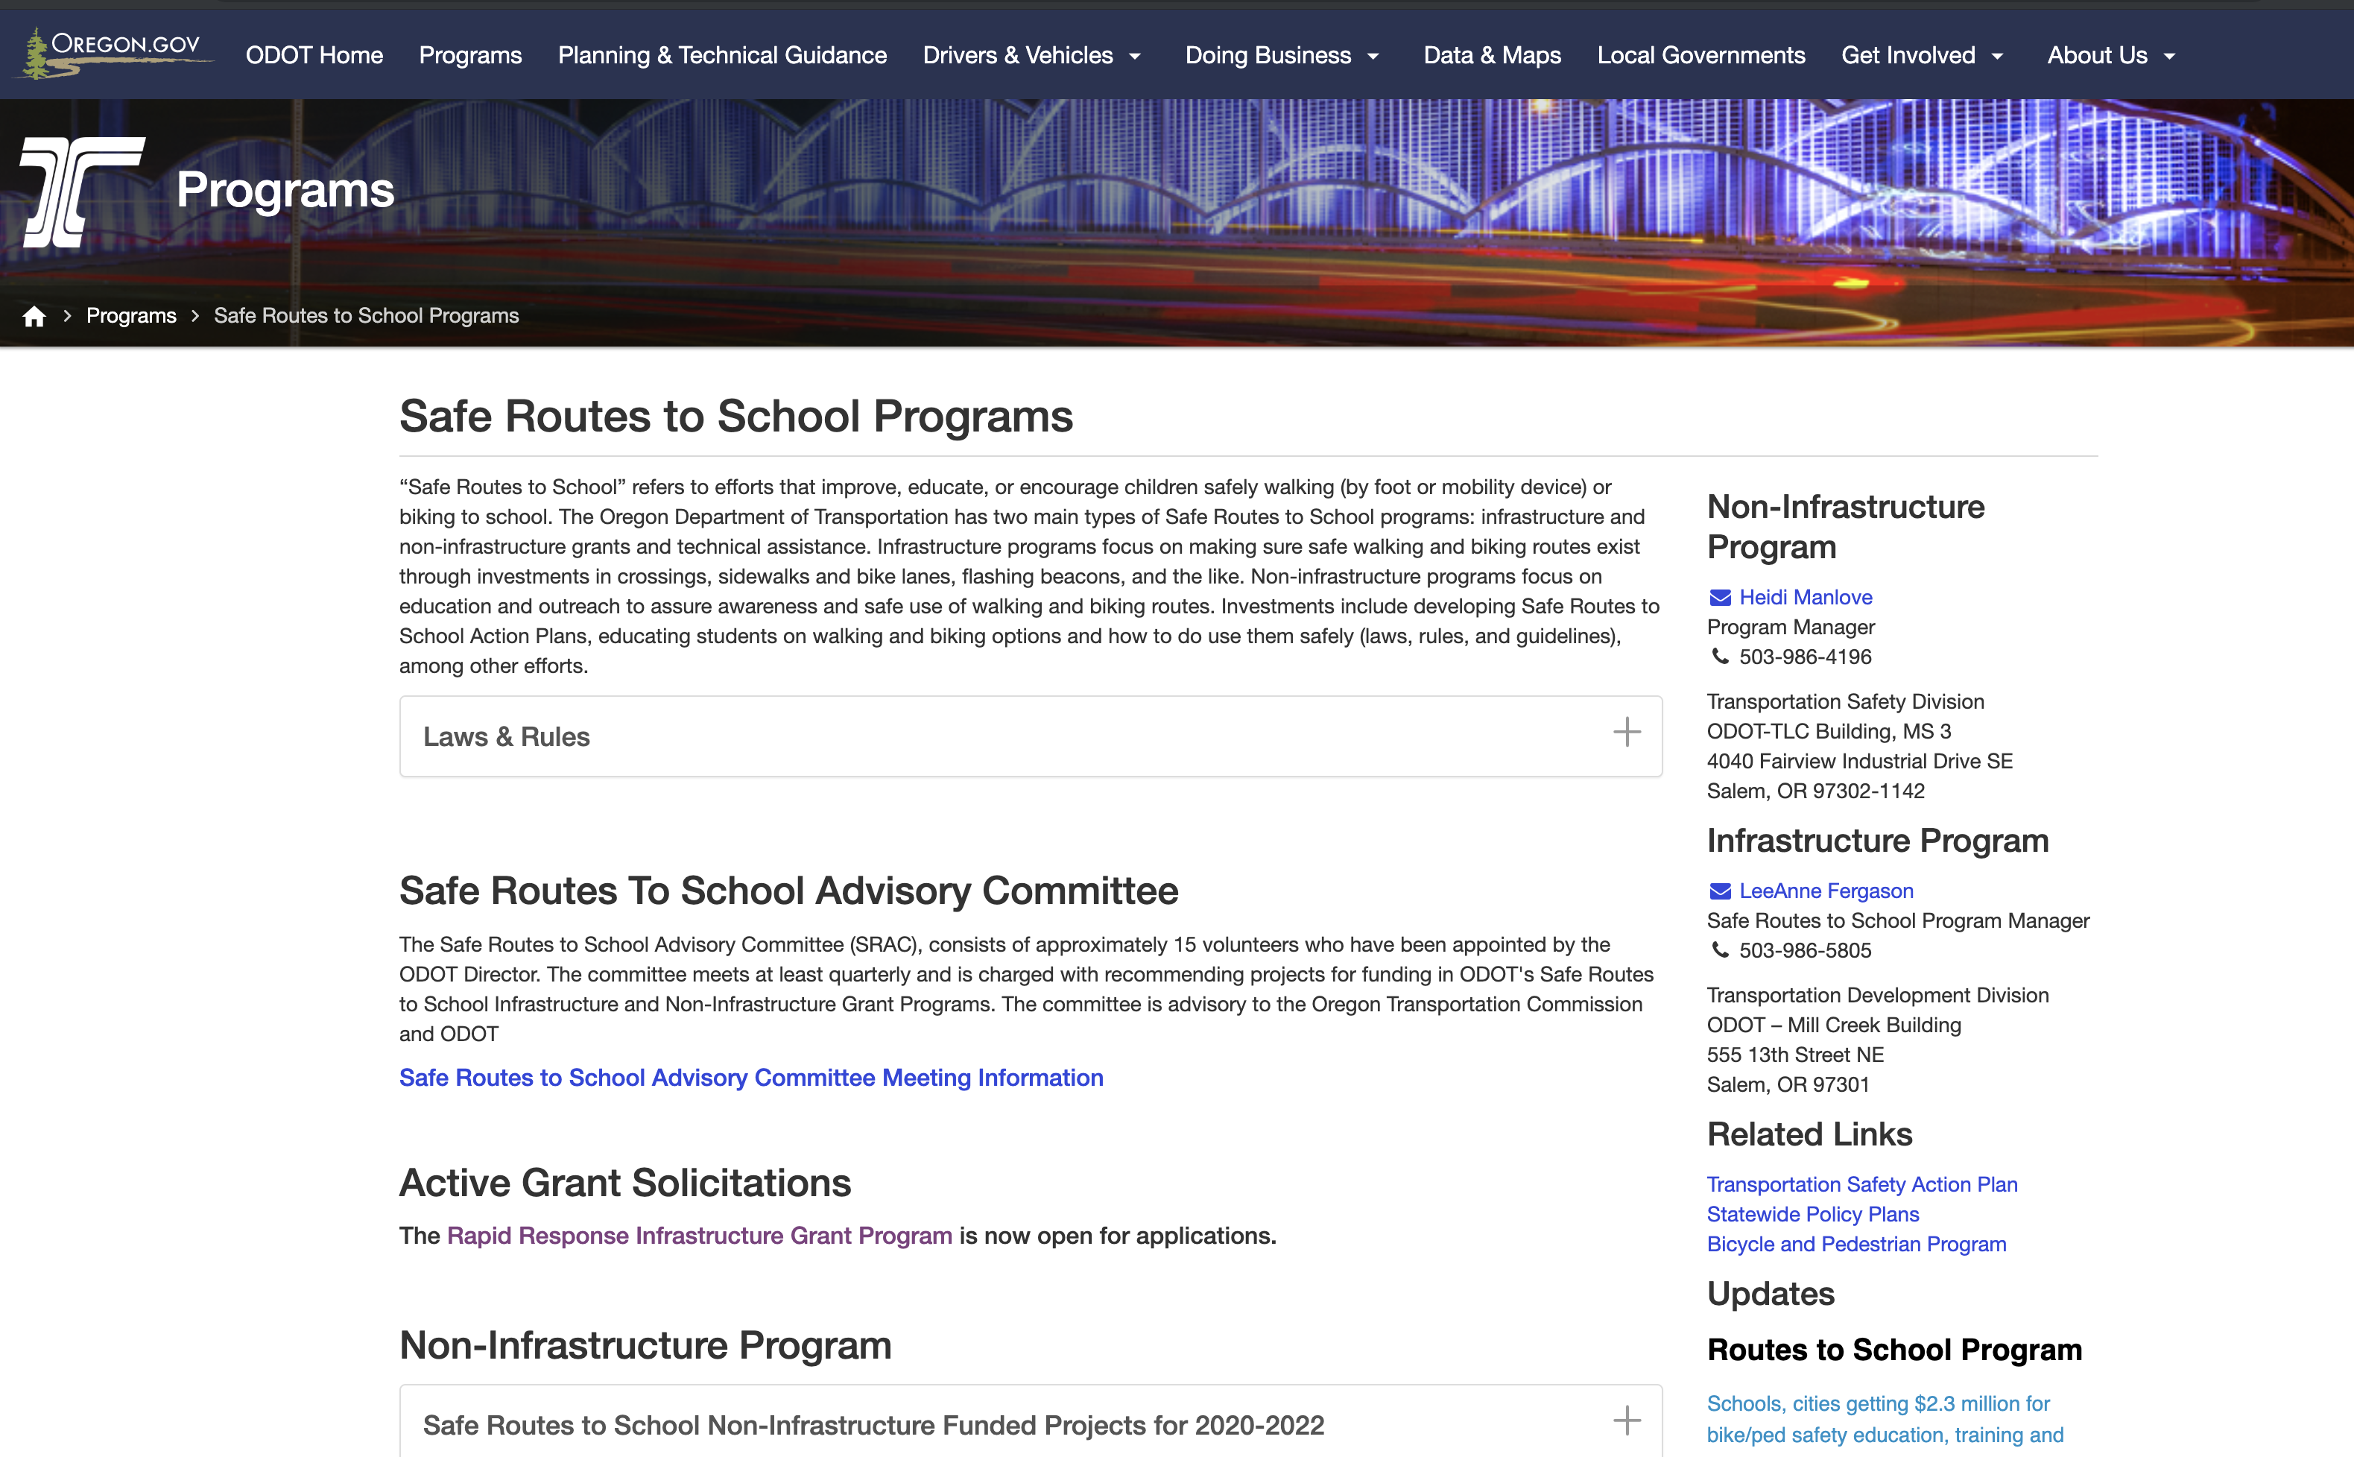
Task: Open the Statewide Policy Plans link
Action: (1812, 1214)
